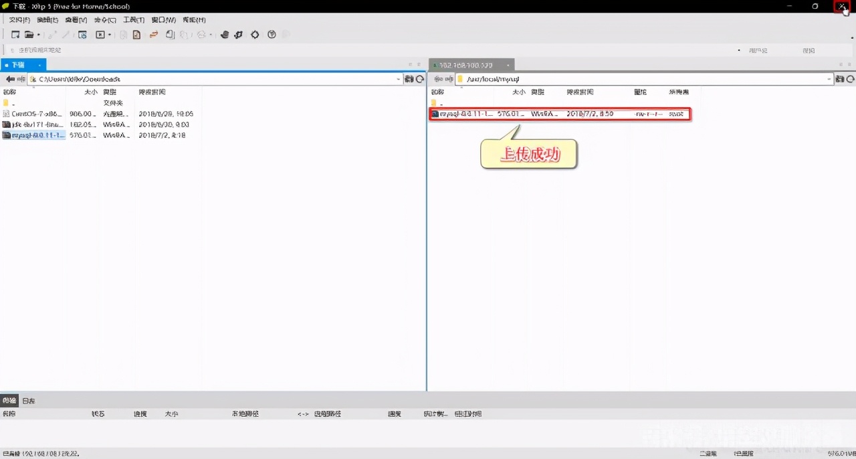Screen dimensions: 856x459
Task: Click the New Session toolbar icon
Action: tap(15, 35)
